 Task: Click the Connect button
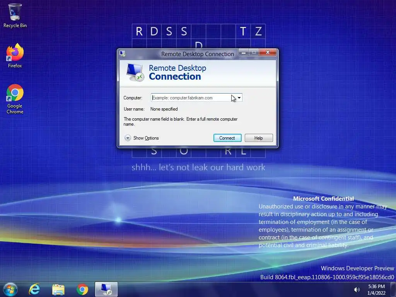coord(227,138)
